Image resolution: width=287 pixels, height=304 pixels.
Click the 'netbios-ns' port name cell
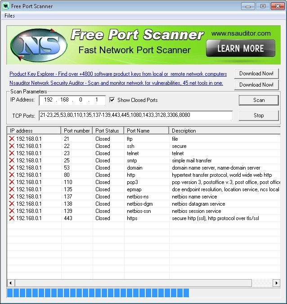click(138, 196)
